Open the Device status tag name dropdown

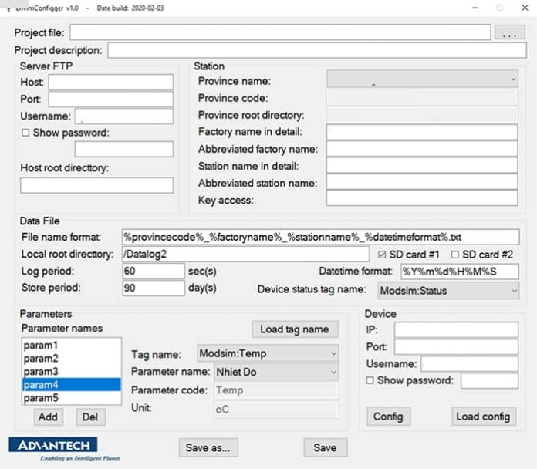(x=448, y=291)
